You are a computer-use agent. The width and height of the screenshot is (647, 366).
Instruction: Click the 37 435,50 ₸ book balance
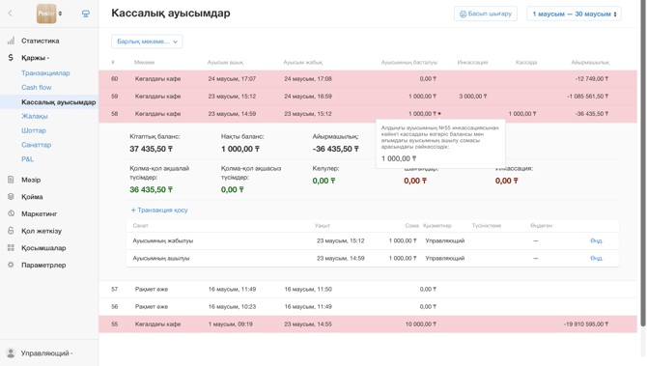click(151, 149)
